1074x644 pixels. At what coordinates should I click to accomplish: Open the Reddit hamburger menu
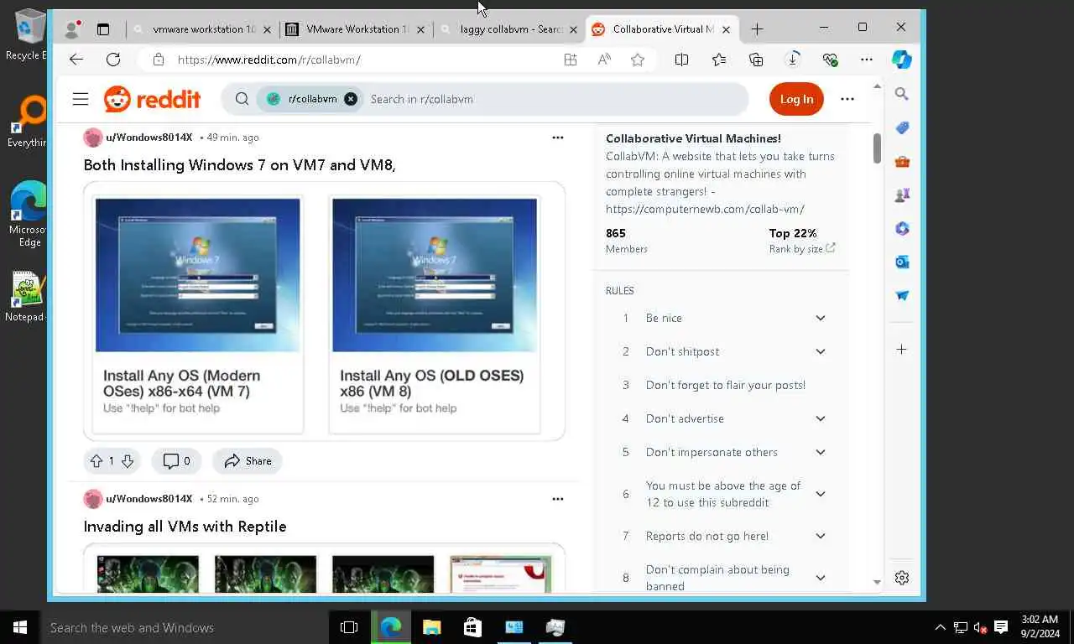click(81, 99)
